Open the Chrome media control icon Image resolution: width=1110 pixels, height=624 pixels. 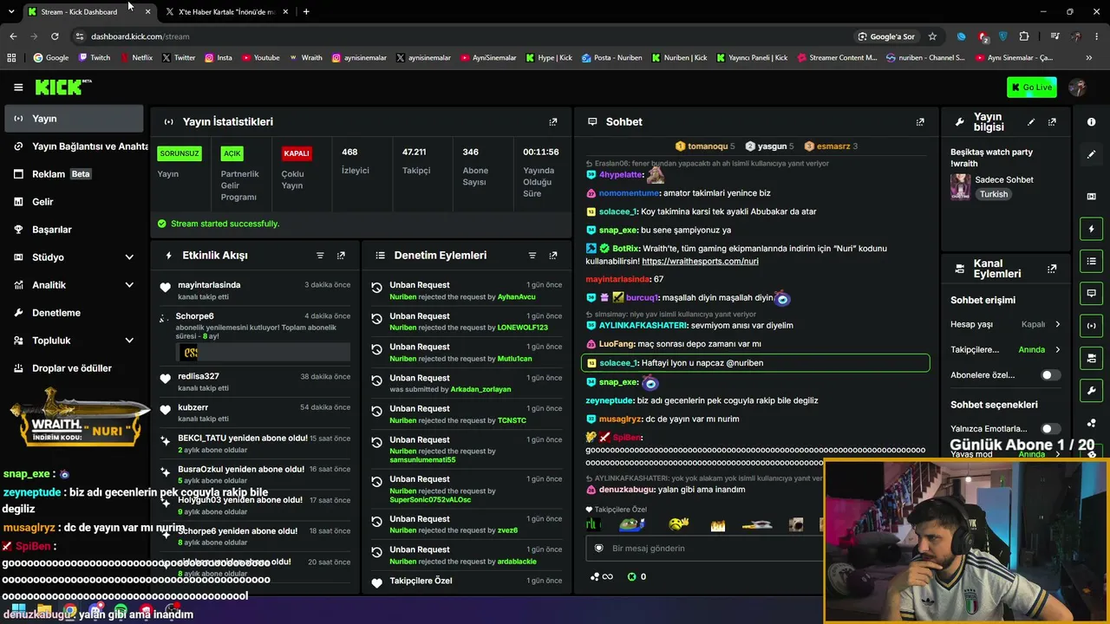click(1054, 36)
